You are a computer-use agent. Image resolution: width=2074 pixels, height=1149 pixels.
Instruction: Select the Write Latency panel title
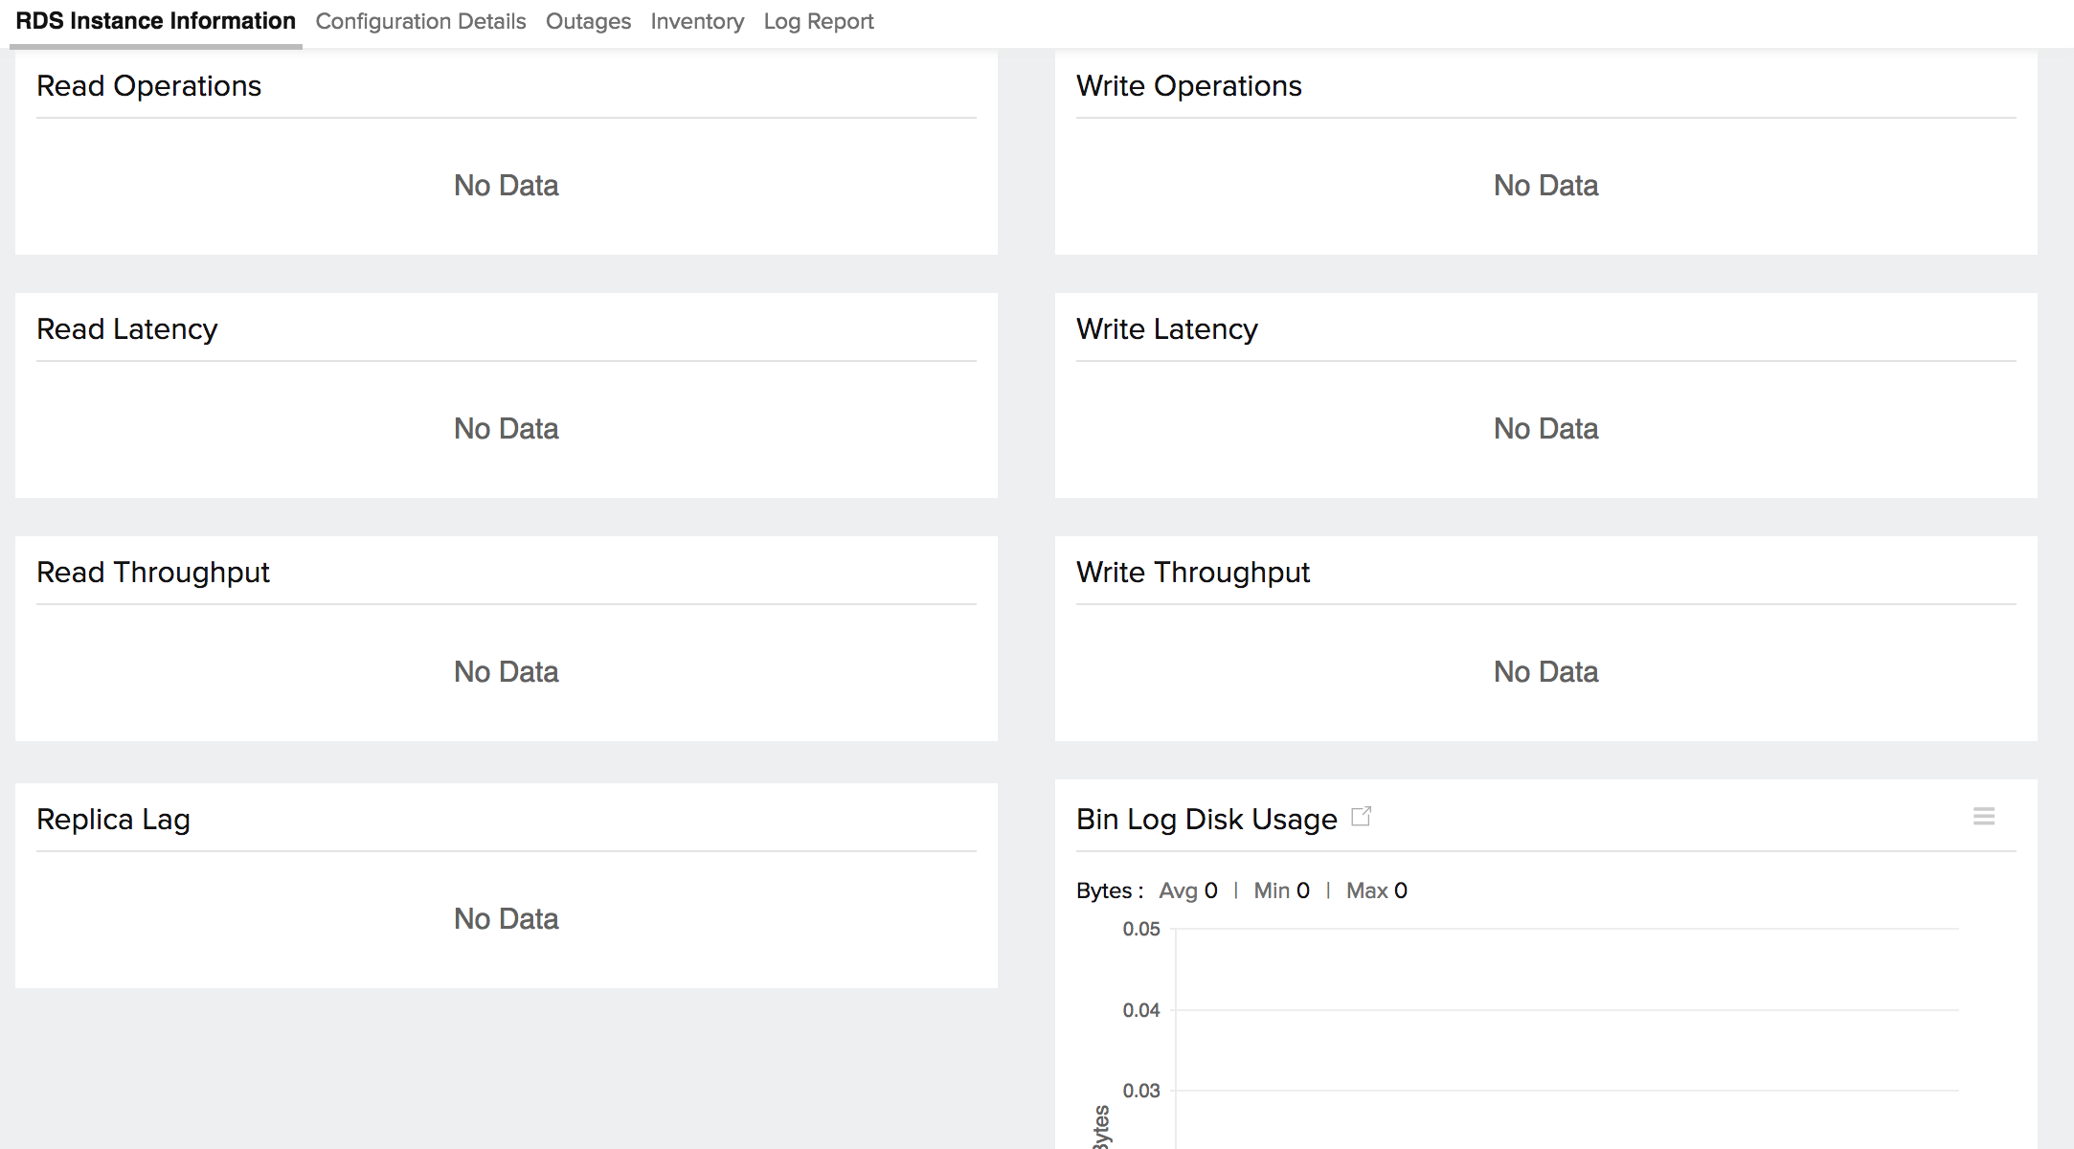1166,329
